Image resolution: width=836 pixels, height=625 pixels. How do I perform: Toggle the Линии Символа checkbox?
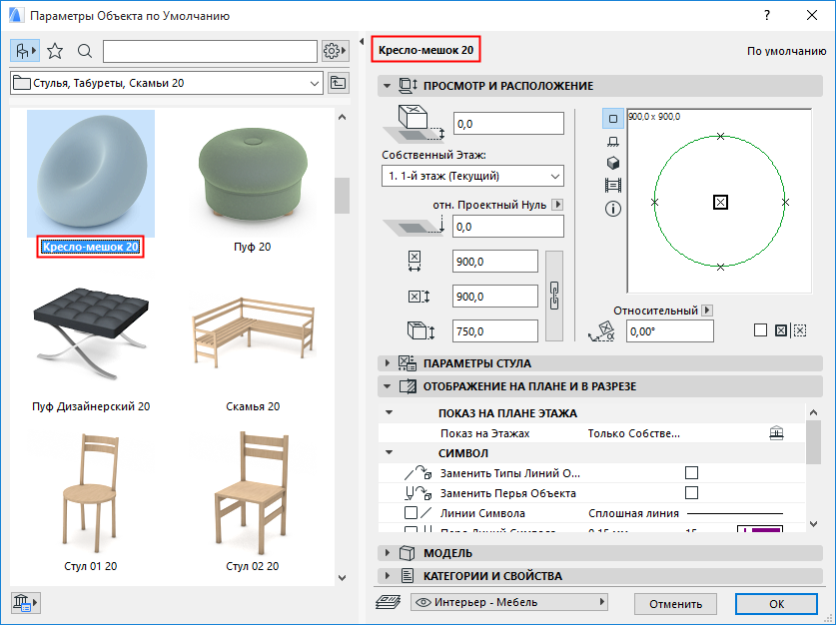pos(412,513)
